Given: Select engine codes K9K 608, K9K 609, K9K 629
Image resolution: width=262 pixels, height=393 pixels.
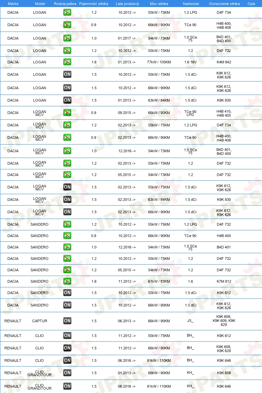Looking at the screenshot, I should pos(224,321).
